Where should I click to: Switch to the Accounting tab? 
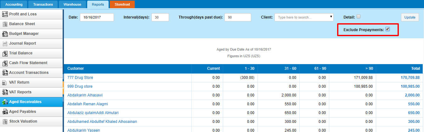pos(14,4)
